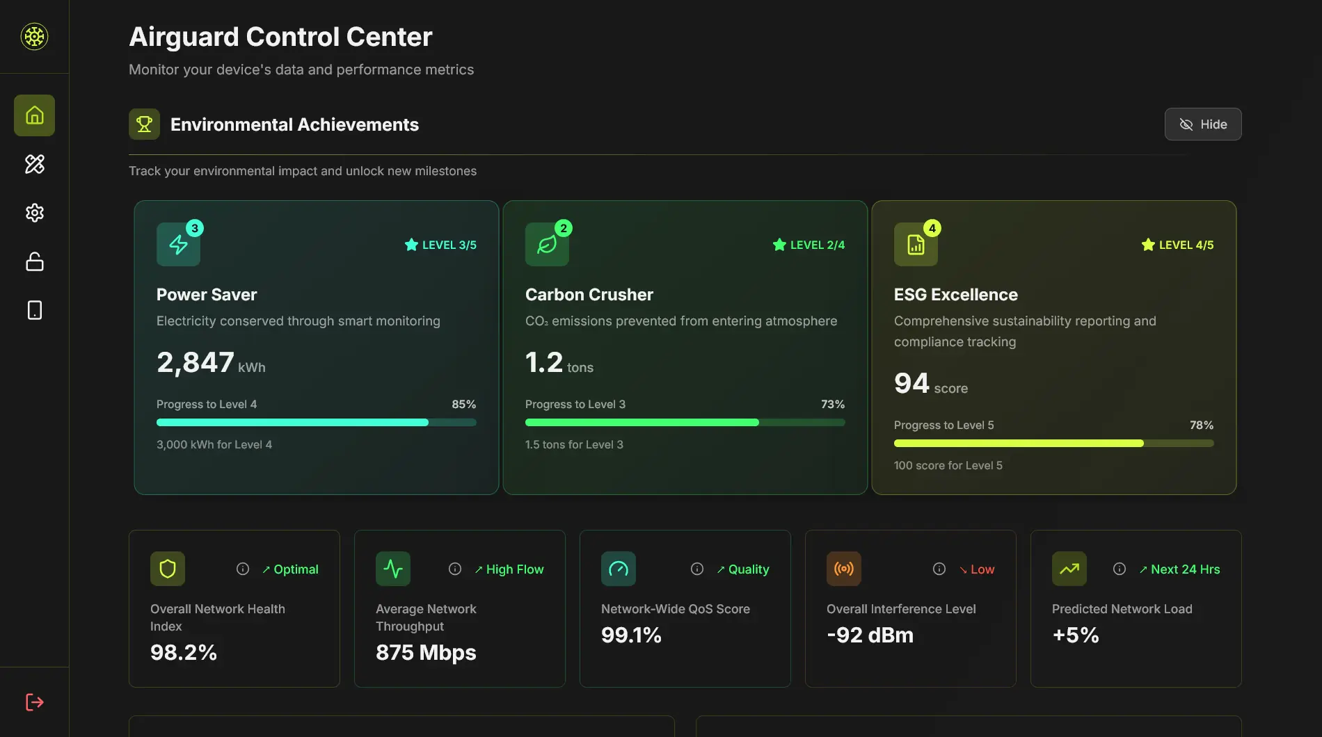The width and height of the screenshot is (1322, 737).
Task: Click the info icon on Predicted Network Load
Action: click(1120, 568)
